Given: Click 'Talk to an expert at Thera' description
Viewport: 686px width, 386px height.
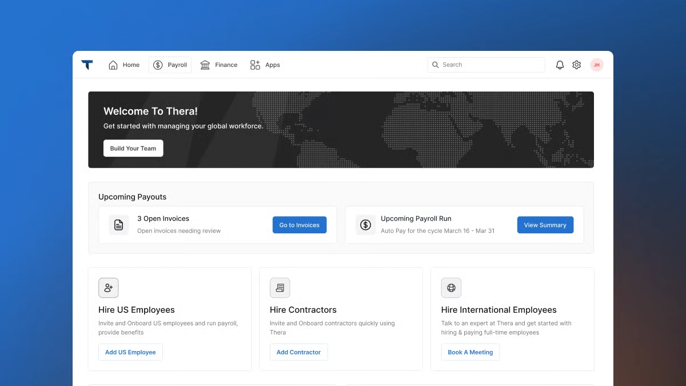Looking at the screenshot, I should pos(506,328).
